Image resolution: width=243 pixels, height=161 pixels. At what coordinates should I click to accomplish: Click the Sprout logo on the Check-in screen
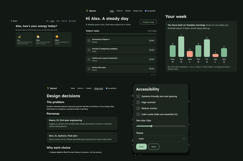14,21
